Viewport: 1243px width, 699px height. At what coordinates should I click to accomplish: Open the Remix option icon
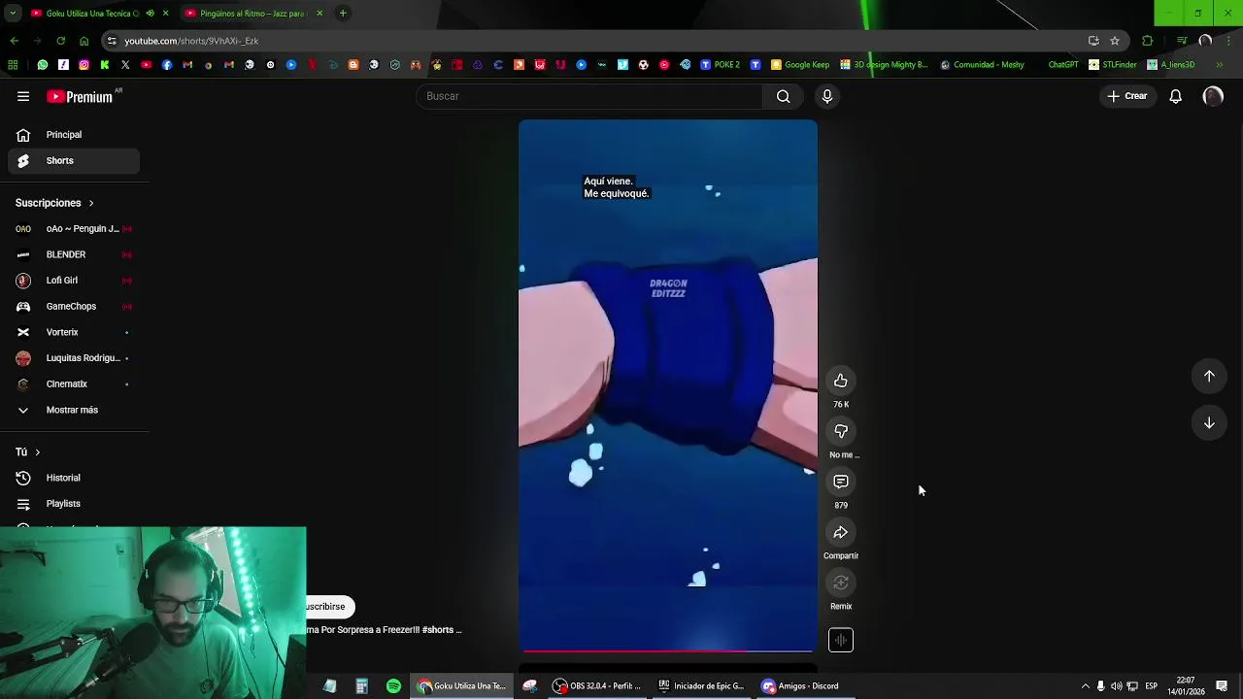click(x=841, y=582)
